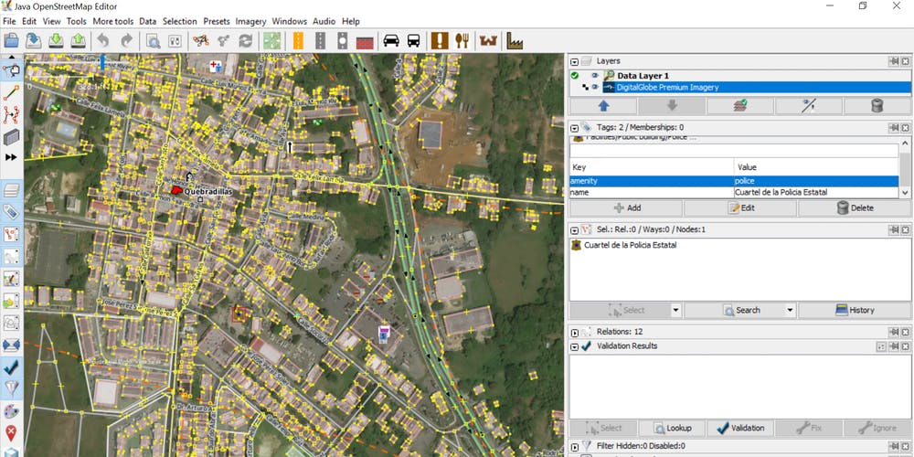Open the Select button dropdown arrow
This screenshot has height=457, width=914.
tap(675, 310)
